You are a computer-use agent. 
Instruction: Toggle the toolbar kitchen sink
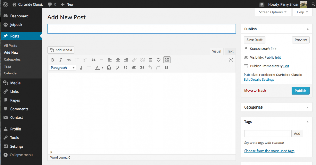167,60
